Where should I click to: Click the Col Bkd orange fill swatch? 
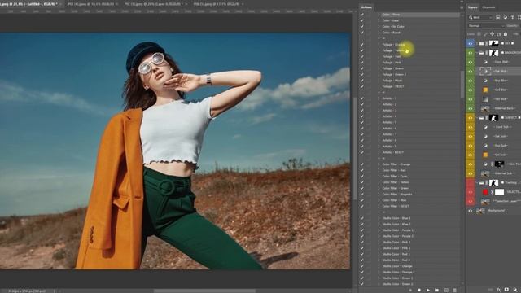pyautogui.click(x=485, y=90)
